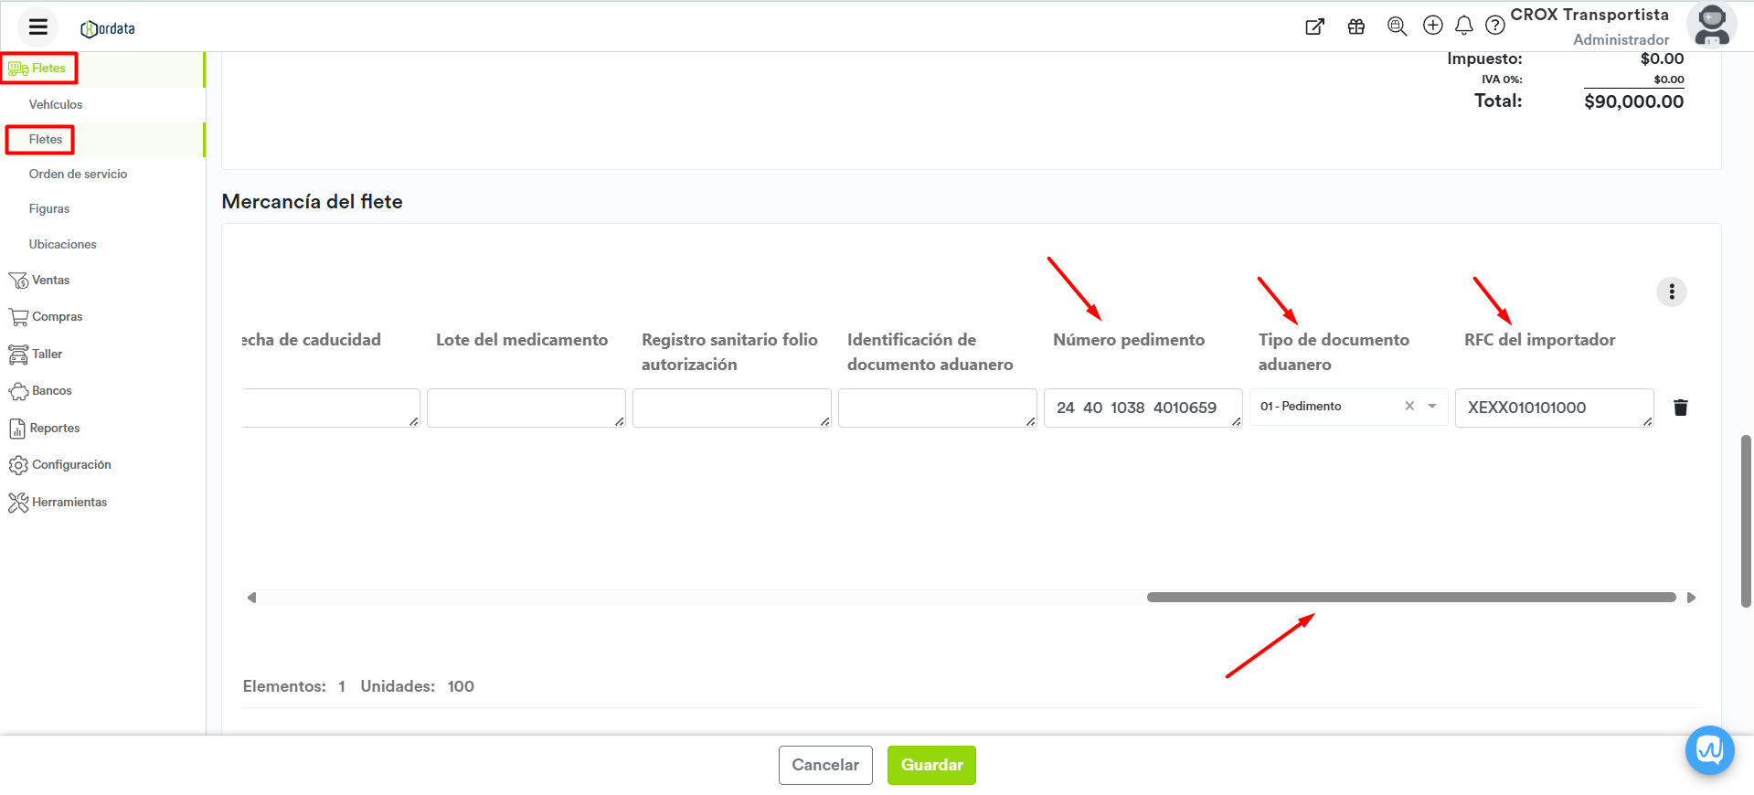
Task: Click the Cancelar button
Action: [824, 765]
